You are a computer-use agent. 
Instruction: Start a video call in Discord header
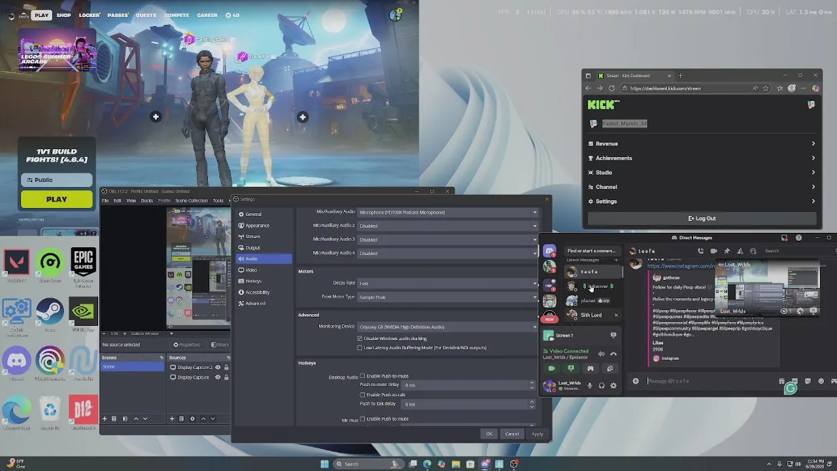[713, 251]
